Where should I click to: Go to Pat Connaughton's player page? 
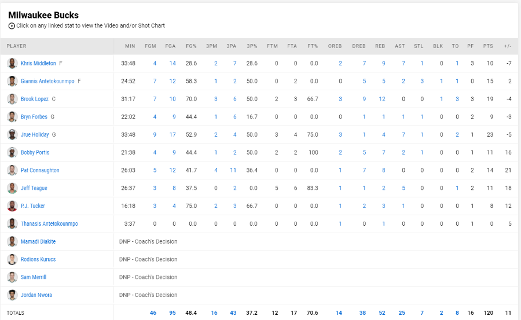click(40, 170)
